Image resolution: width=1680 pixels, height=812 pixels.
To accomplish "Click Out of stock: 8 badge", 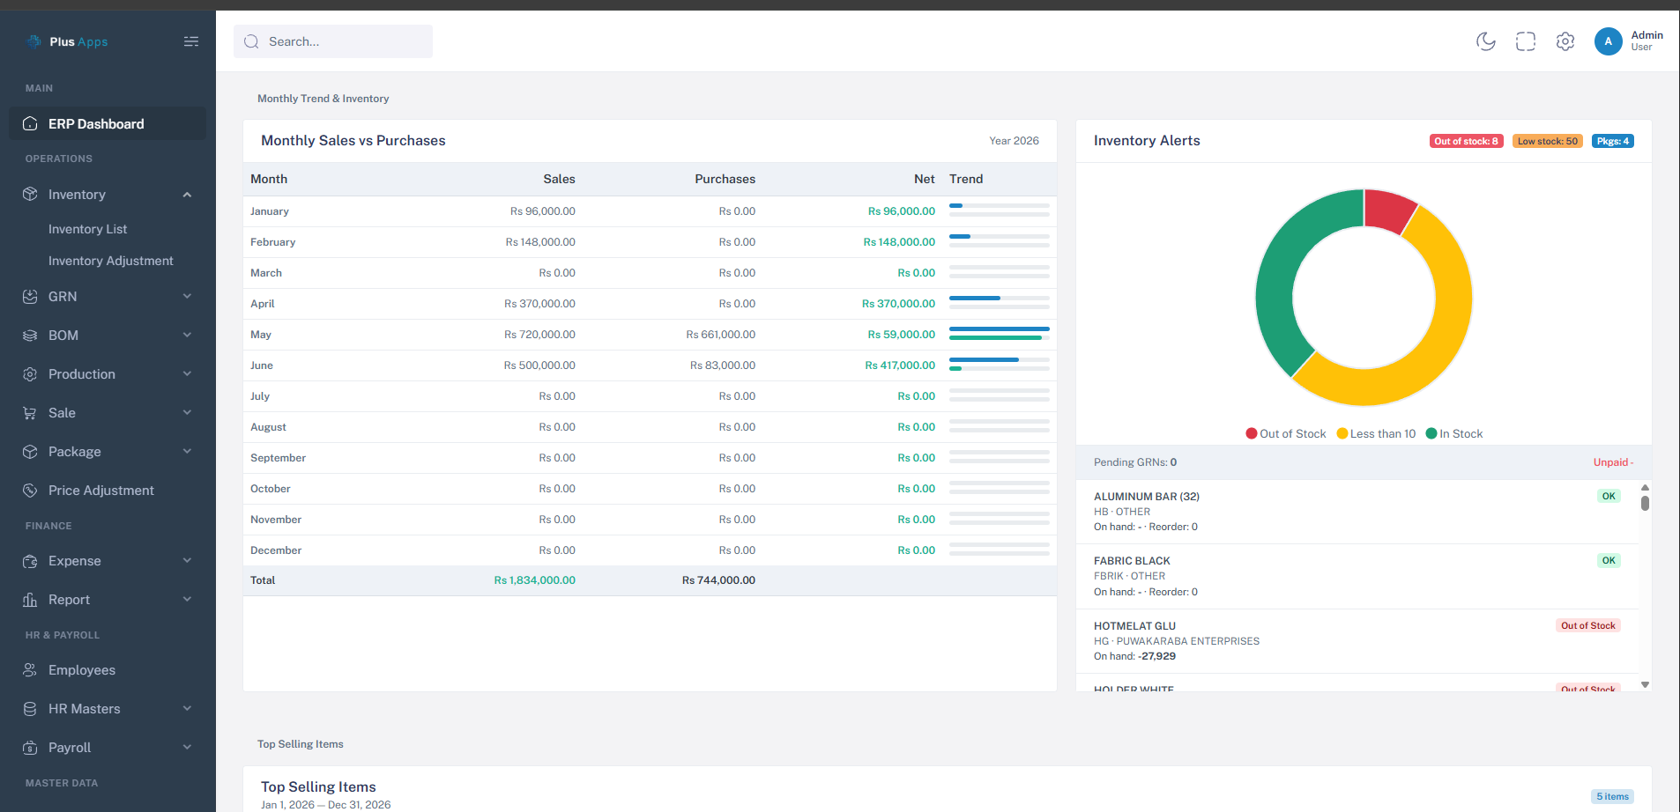I will [1466, 141].
